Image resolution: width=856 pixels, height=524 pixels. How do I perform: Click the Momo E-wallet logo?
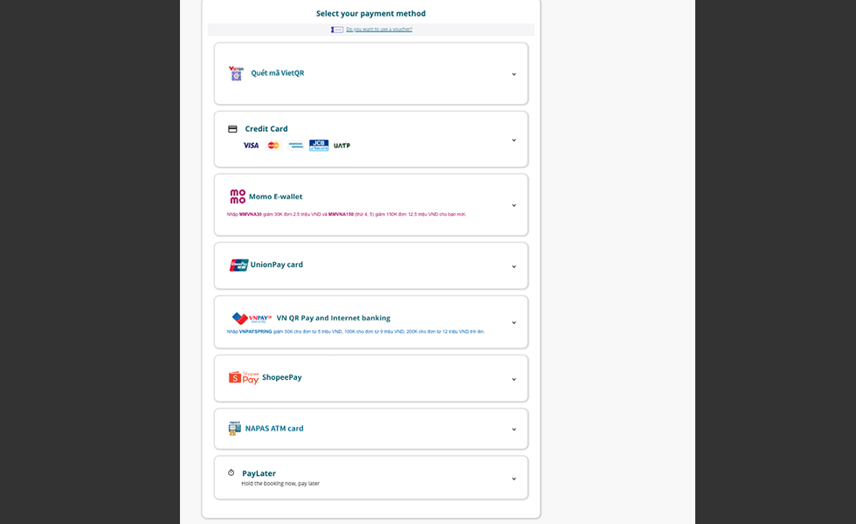[x=238, y=196]
